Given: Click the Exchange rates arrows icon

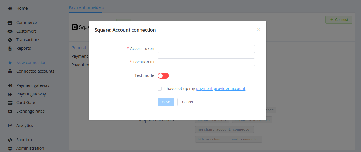Looking at the screenshot, I should click(10, 111).
